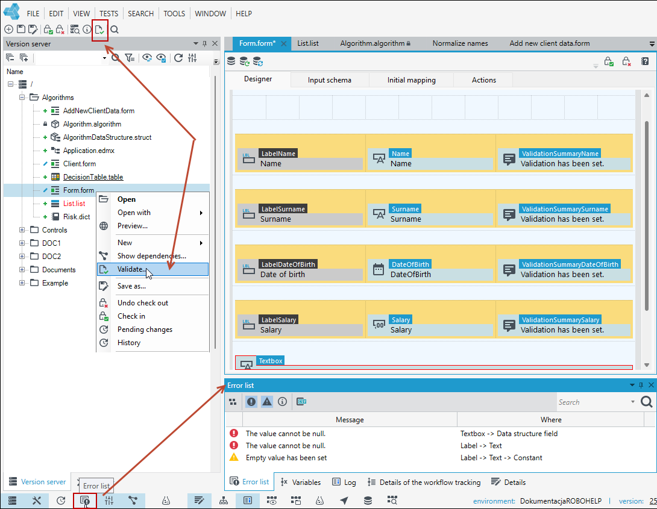
Task: Open the List.list document tab
Action: [x=308, y=43]
